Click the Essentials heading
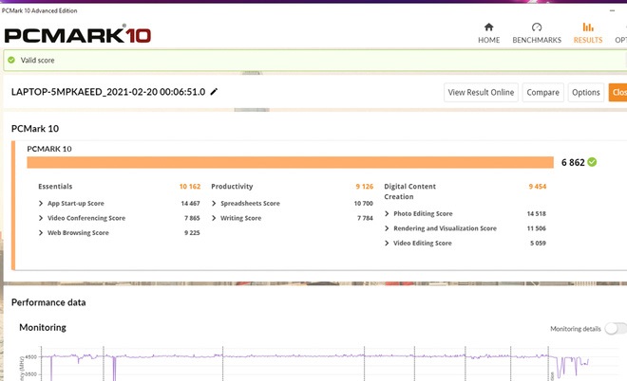 coord(55,187)
